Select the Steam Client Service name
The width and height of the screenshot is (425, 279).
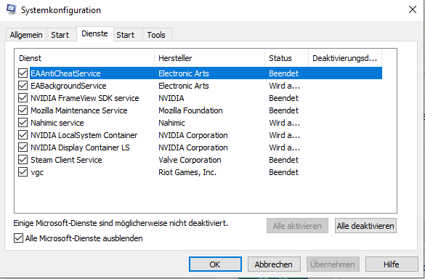66,160
